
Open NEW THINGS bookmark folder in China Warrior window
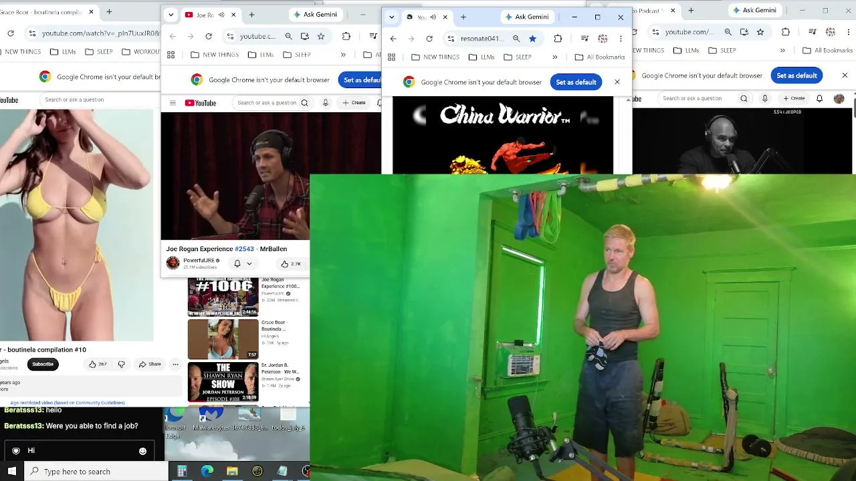[435, 57]
